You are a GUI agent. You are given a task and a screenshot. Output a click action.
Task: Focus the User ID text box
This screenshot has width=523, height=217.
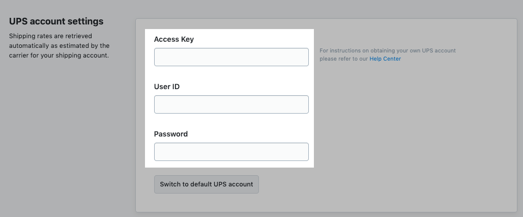tap(231, 104)
